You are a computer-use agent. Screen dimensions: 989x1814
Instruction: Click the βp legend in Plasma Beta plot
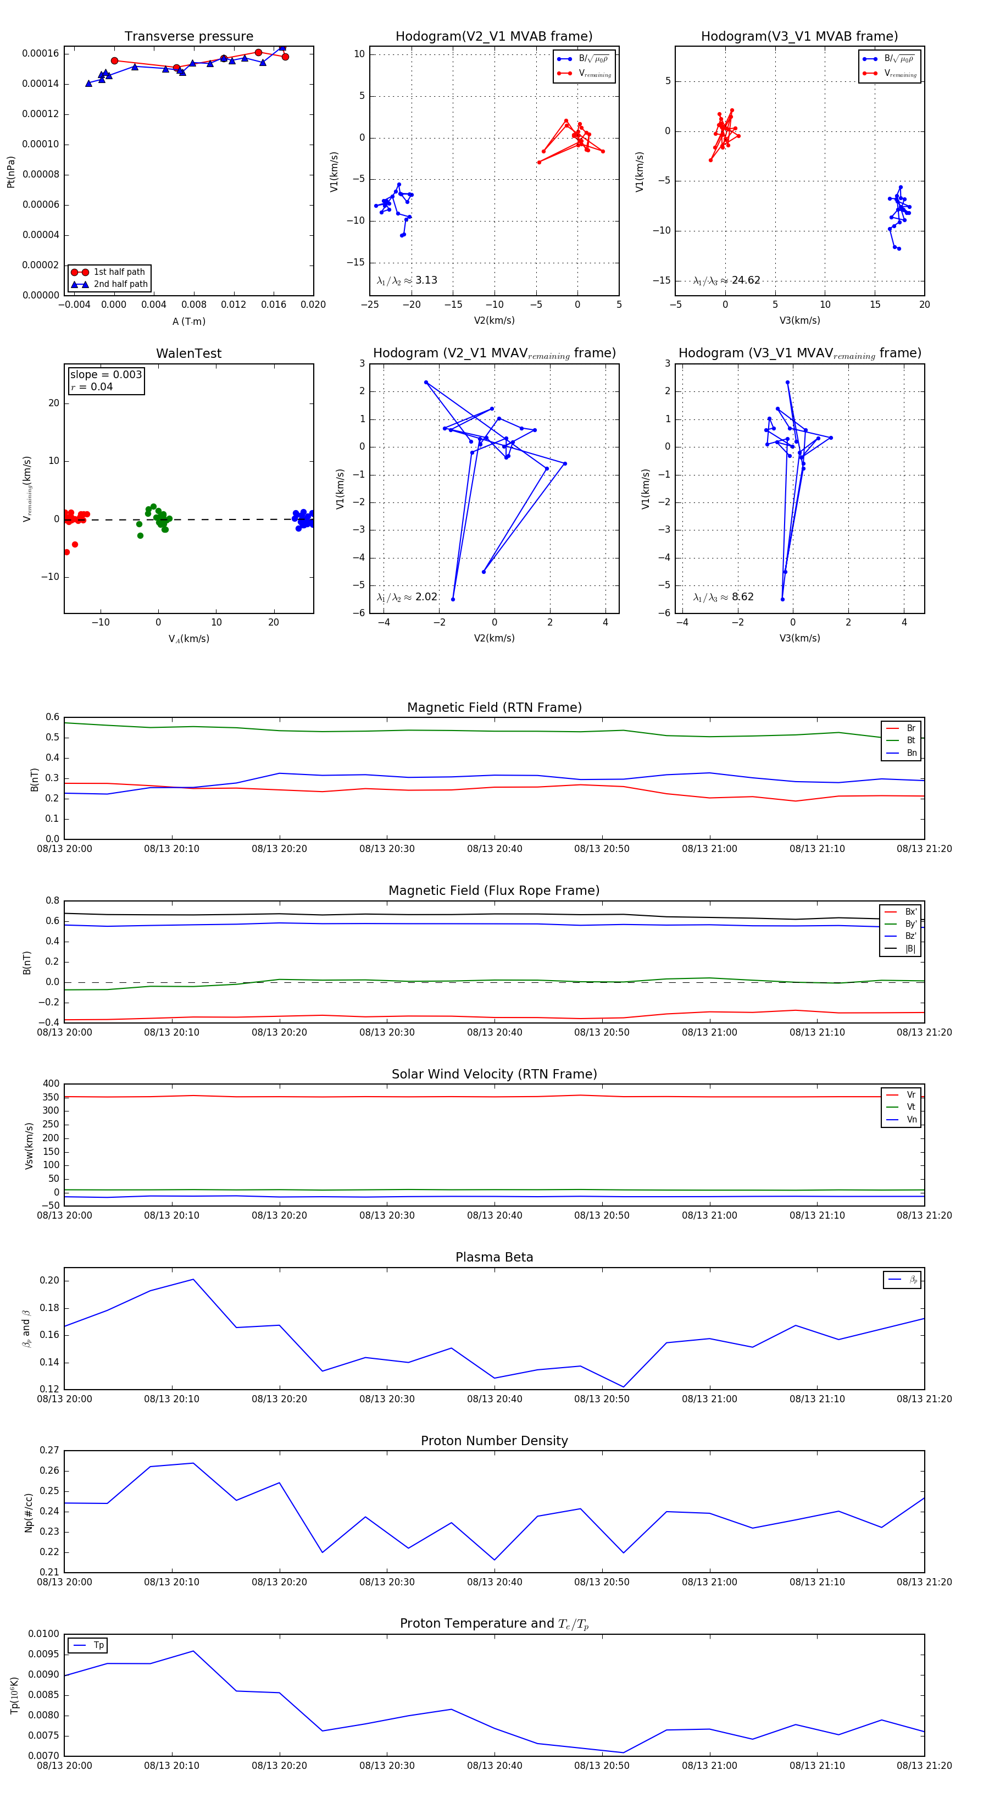coord(902,1280)
